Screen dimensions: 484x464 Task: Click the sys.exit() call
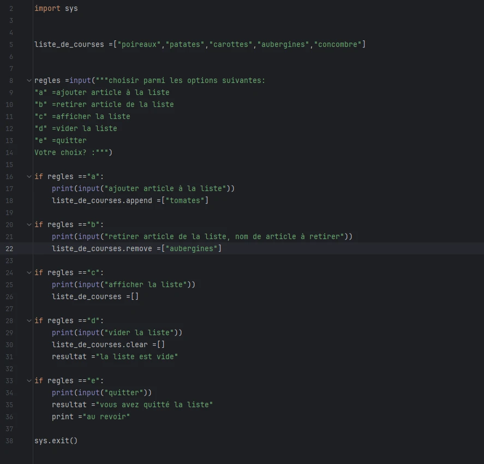tap(56, 441)
